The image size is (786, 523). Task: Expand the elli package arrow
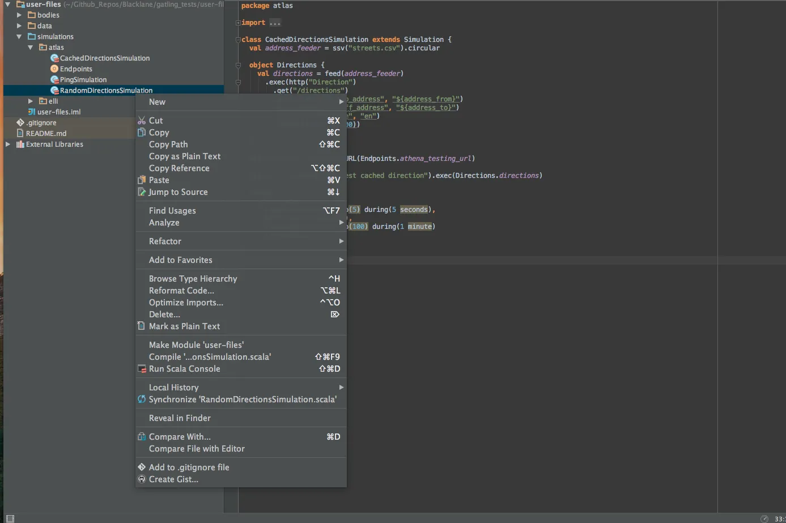coord(31,101)
